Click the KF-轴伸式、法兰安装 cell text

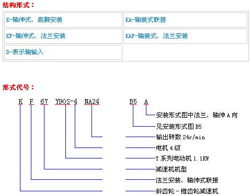pos(36,36)
